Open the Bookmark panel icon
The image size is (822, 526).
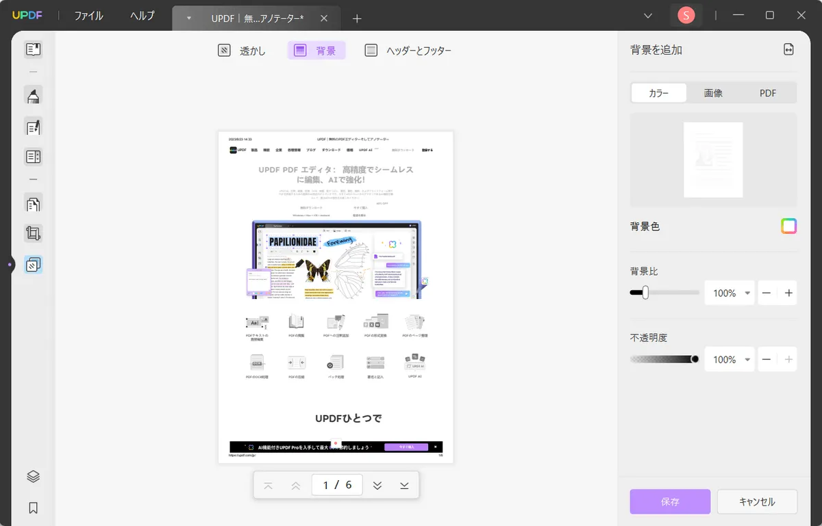click(33, 508)
